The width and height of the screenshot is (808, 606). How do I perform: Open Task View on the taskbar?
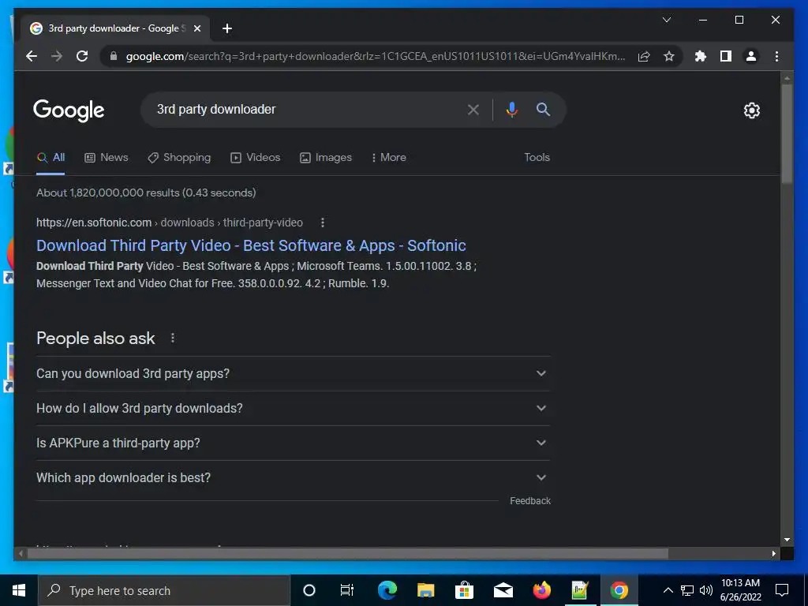pyautogui.click(x=347, y=590)
